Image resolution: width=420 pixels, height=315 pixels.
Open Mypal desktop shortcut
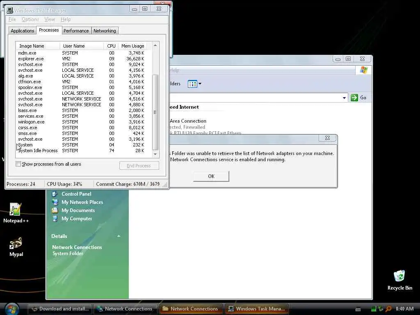pyautogui.click(x=16, y=247)
